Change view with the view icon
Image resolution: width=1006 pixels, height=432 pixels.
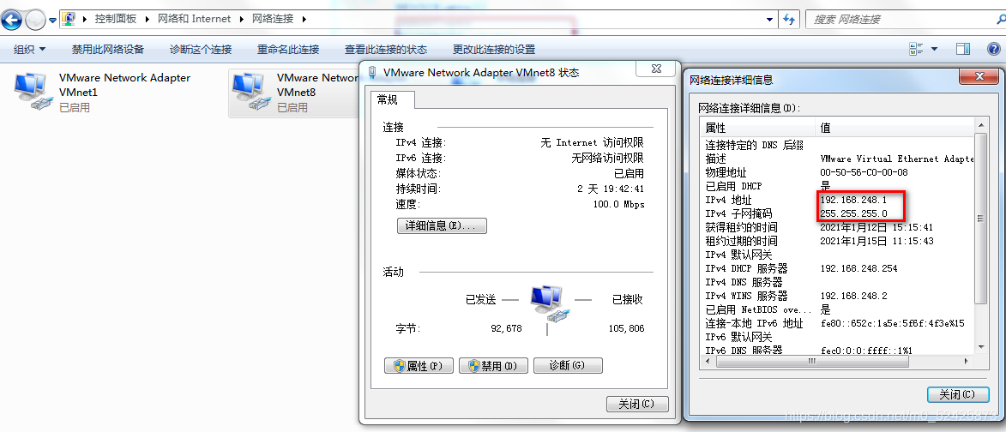point(916,50)
